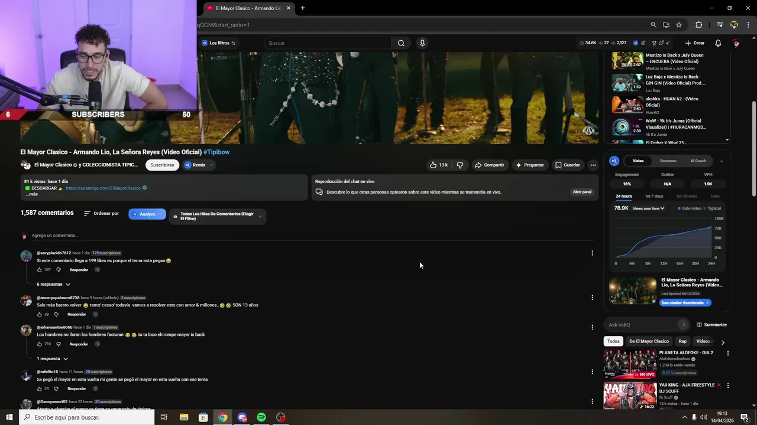Open options menu for @rafelito10 comment

point(592,372)
